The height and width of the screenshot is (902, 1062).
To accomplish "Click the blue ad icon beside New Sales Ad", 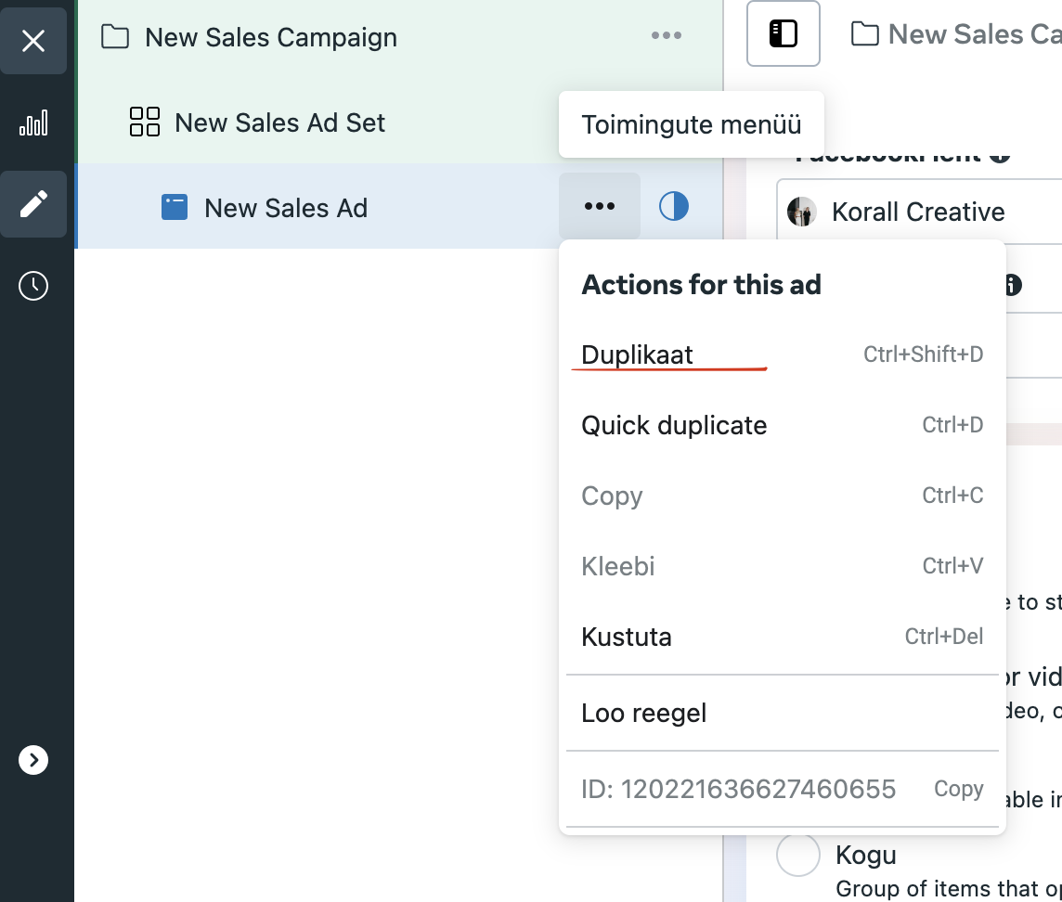I will [x=175, y=207].
